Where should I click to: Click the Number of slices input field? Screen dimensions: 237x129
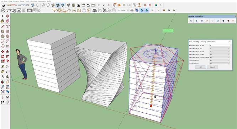click(x=220, y=45)
